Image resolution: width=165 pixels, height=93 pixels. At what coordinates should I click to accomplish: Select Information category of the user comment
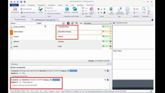coord(56,80)
